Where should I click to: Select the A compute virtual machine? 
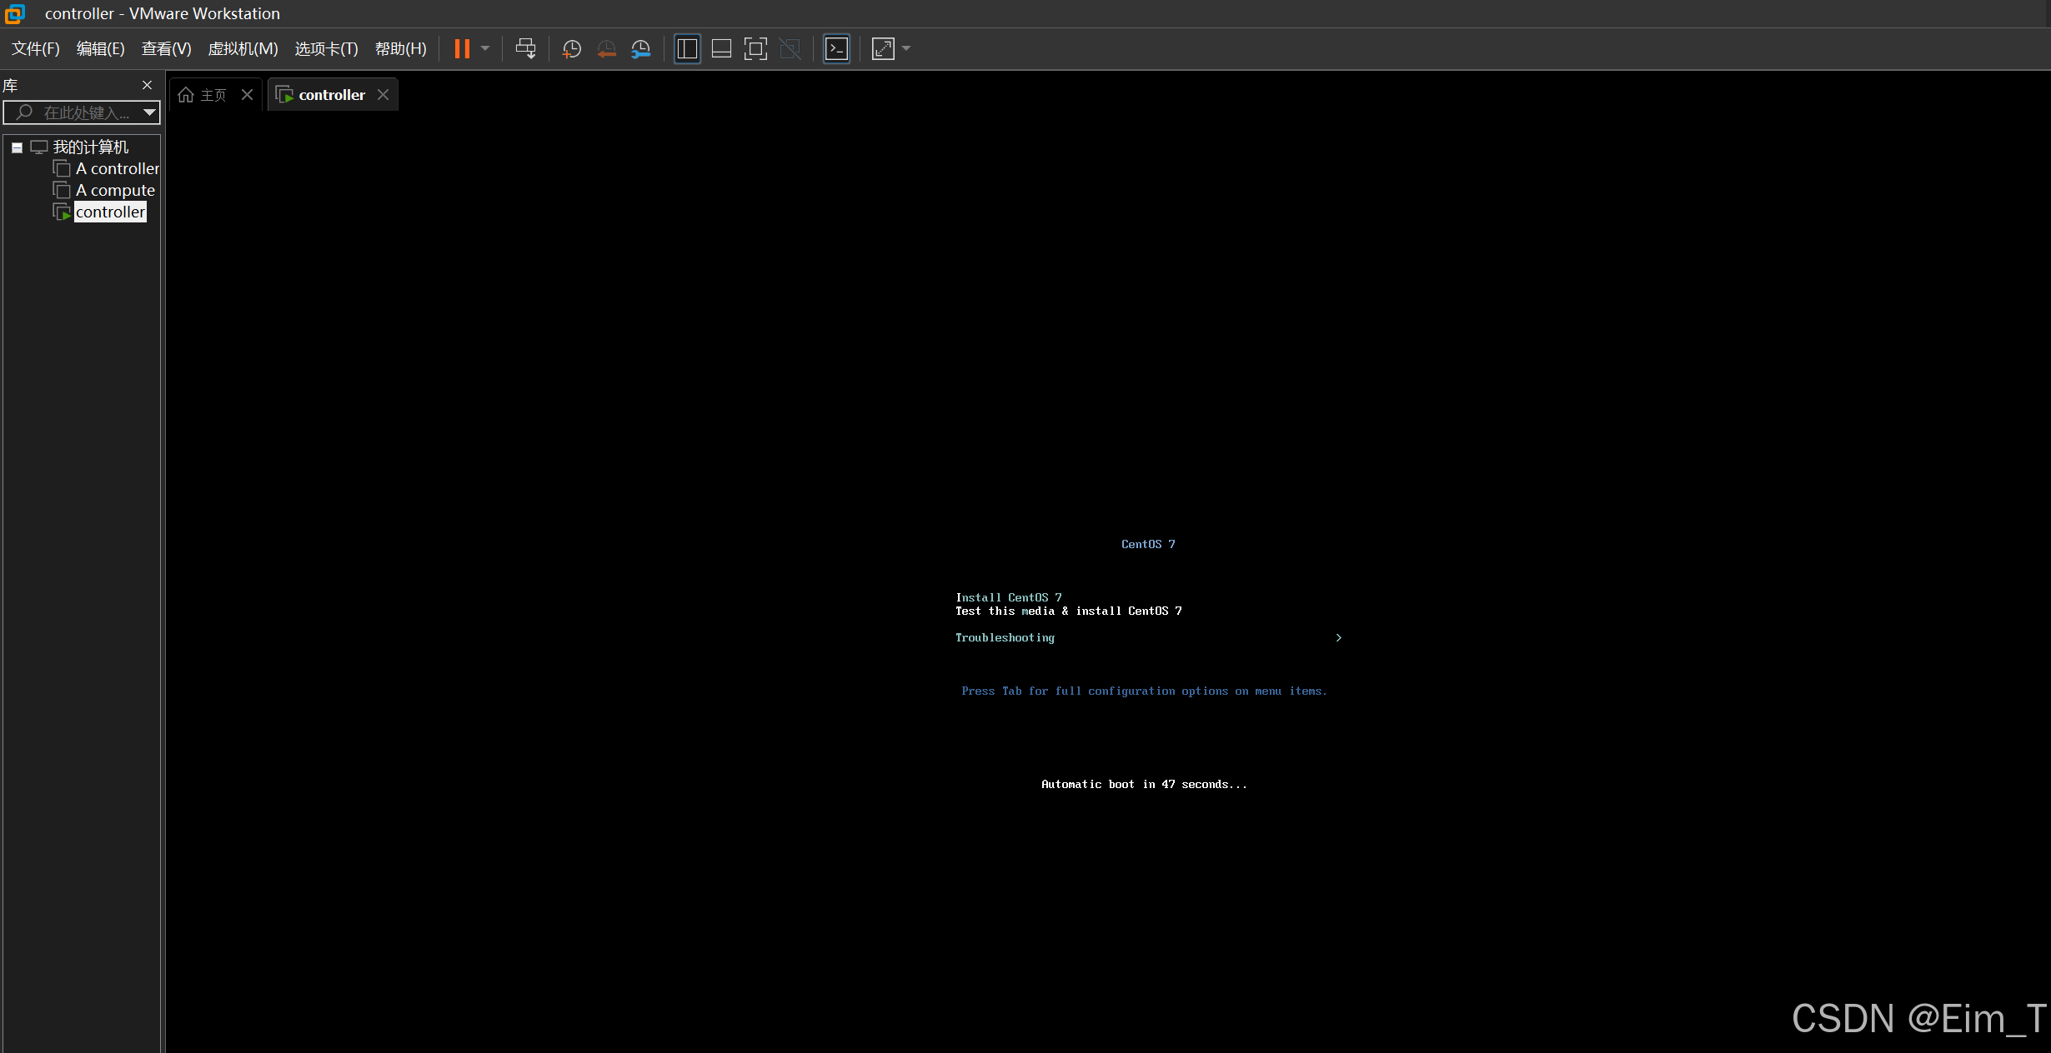[116, 191]
